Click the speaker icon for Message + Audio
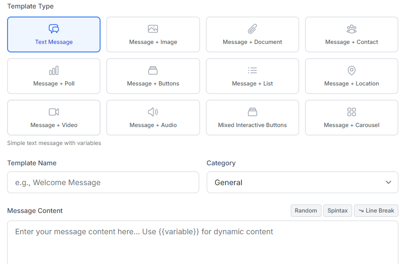 [153, 112]
